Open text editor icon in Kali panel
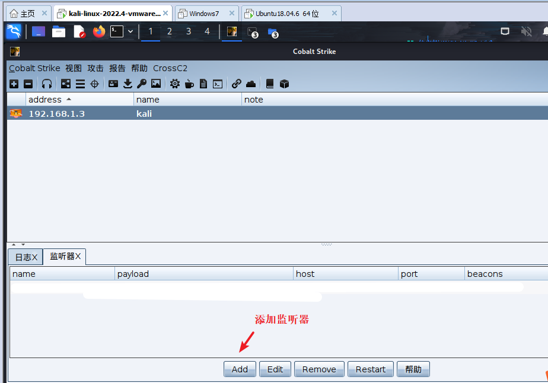The image size is (548, 383). [79, 32]
